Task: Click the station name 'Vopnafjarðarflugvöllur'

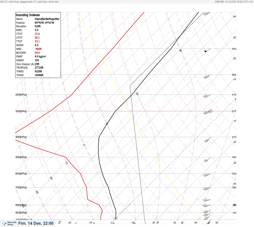Action: click(x=47, y=19)
